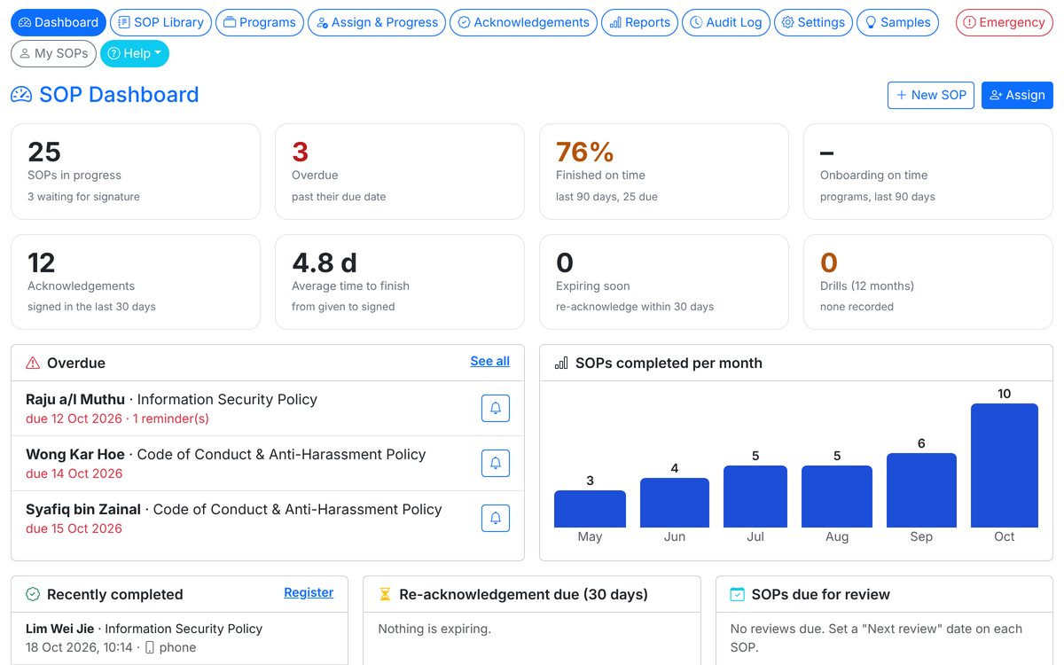Image resolution: width=1064 pixels, height=665 pixels.
Task: Click the Recently completed check icon
Action: pyautogui.click(x=33, y=594)
